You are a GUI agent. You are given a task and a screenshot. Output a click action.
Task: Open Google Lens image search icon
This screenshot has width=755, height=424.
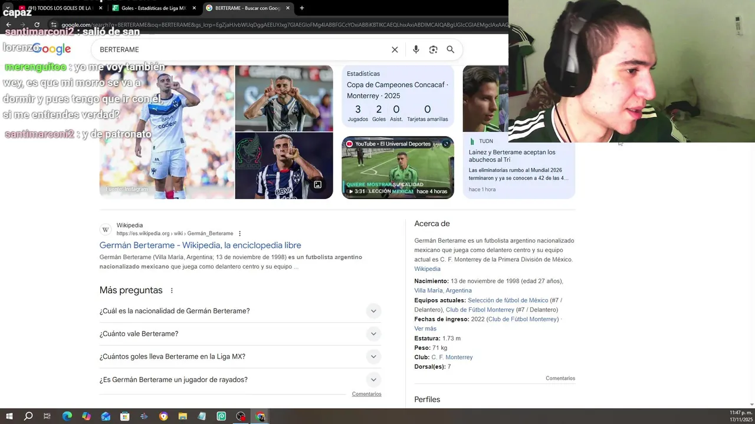pyautogui.click(x=433, y=49)
